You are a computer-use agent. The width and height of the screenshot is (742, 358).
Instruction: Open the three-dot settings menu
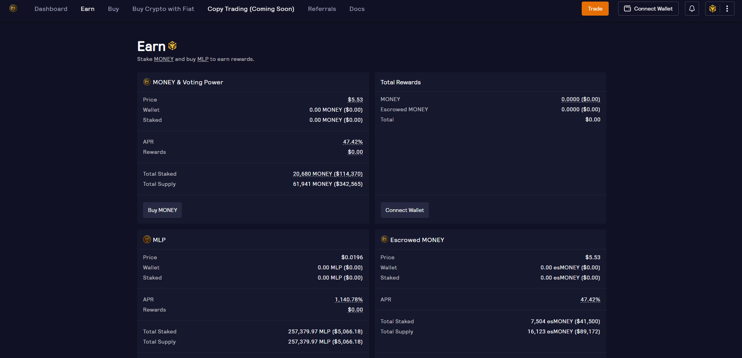(727, 9)
